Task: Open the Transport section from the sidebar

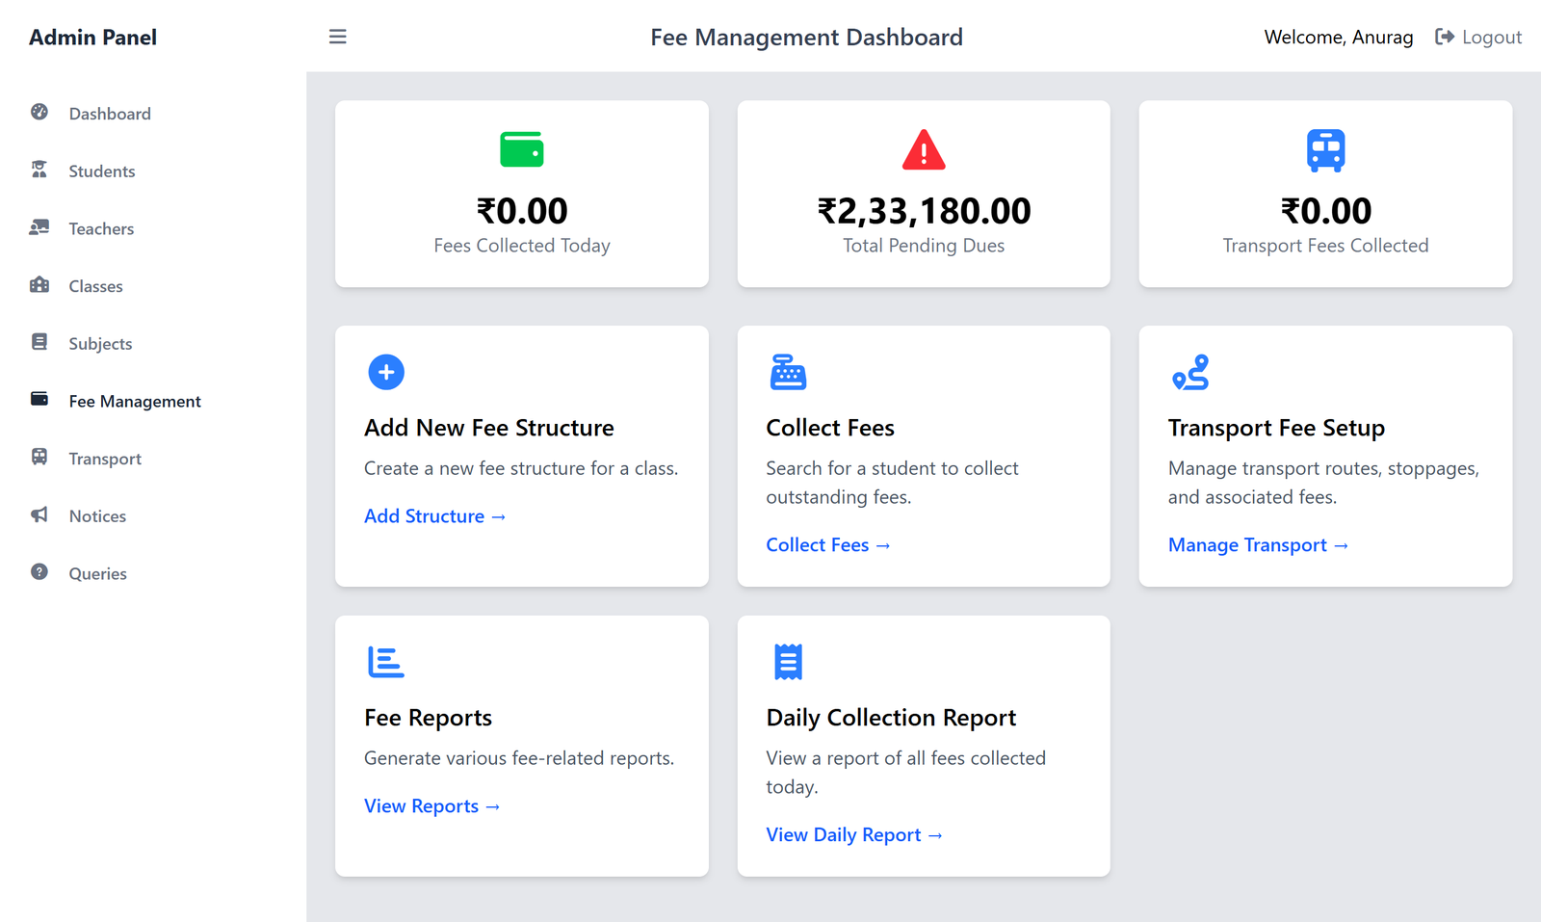Action: pos(105,458)
